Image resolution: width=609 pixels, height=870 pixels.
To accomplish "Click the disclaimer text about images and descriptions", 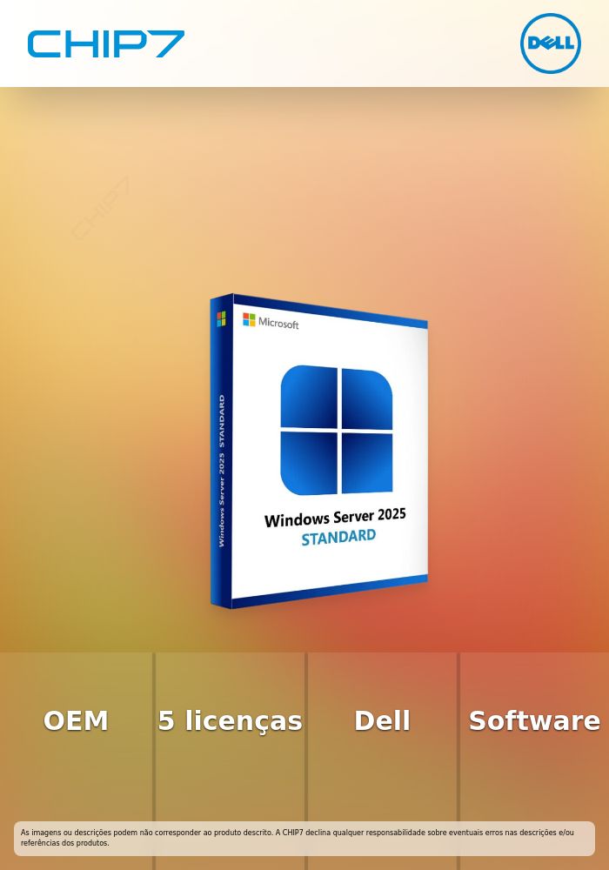I will (298, 837).
